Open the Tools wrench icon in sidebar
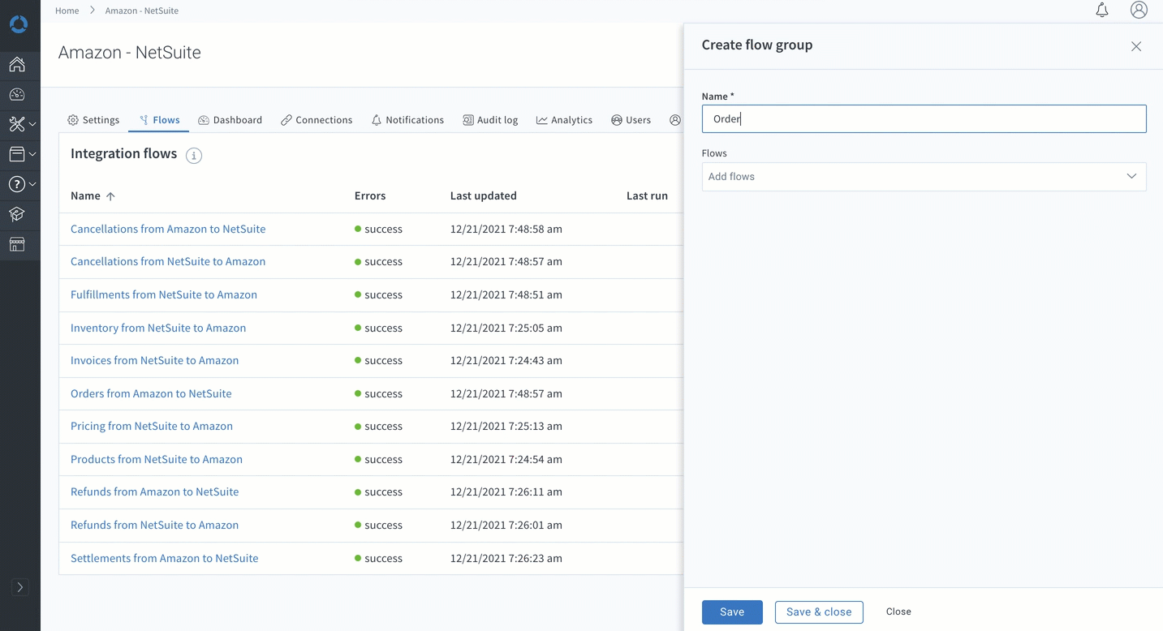Viewport: 1163px width, 631px height. 17,124
